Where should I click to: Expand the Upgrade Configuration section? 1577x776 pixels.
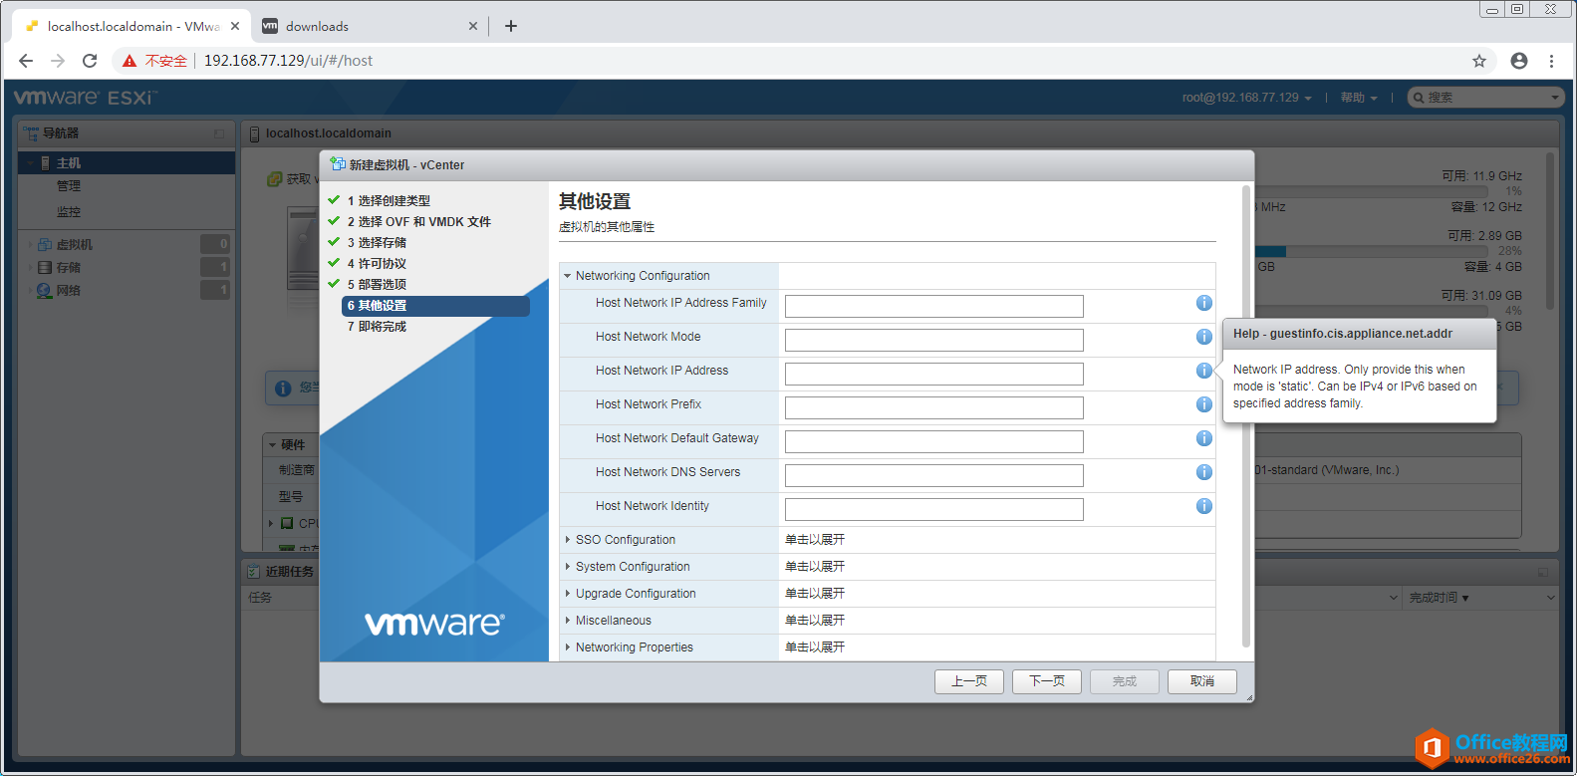[x=567, y=594]
